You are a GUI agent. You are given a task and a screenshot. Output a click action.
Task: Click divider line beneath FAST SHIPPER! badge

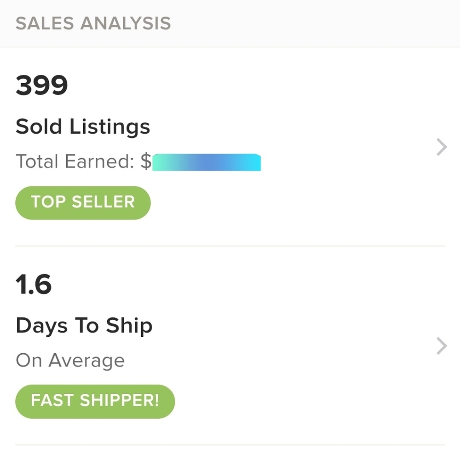pos(230,445)
